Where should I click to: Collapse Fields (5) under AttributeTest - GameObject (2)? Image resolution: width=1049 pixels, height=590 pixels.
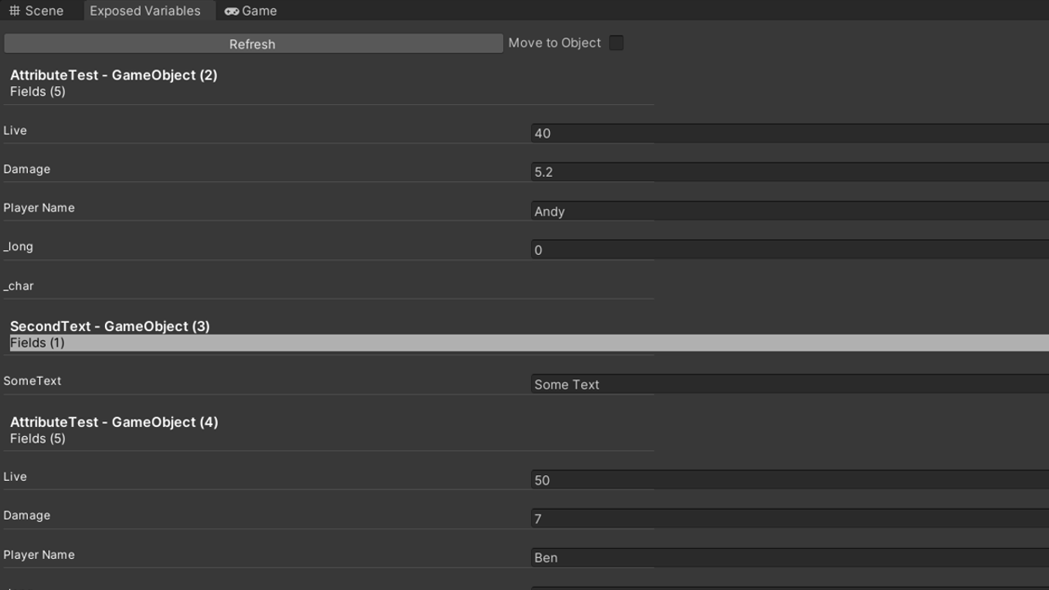coord(38,92)
